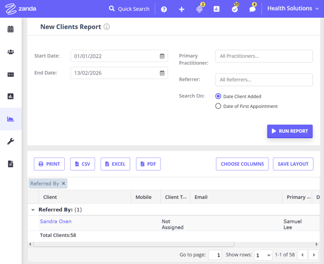Open Start Date calendar picker icon
The image size is (324, 264).
click(x=162, y=56)
